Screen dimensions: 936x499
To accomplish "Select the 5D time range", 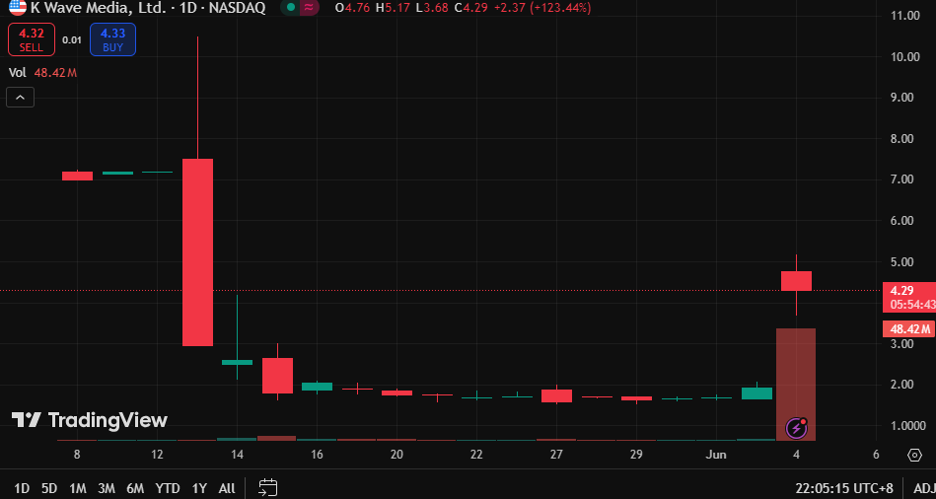I will (49, 488).
